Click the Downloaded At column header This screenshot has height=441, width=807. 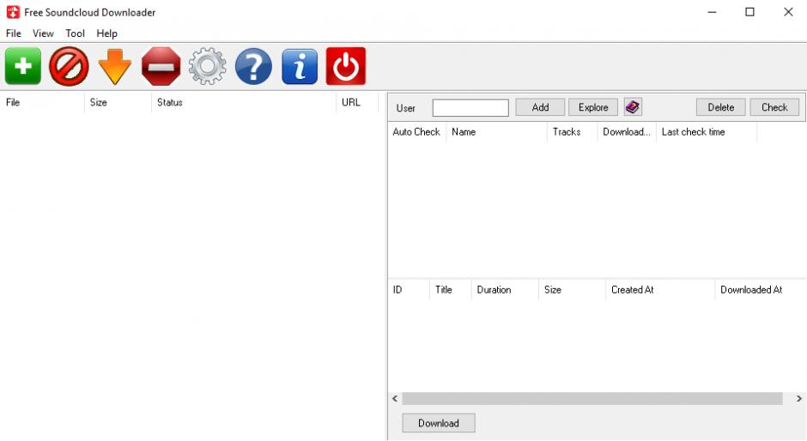tap(761, 290)
